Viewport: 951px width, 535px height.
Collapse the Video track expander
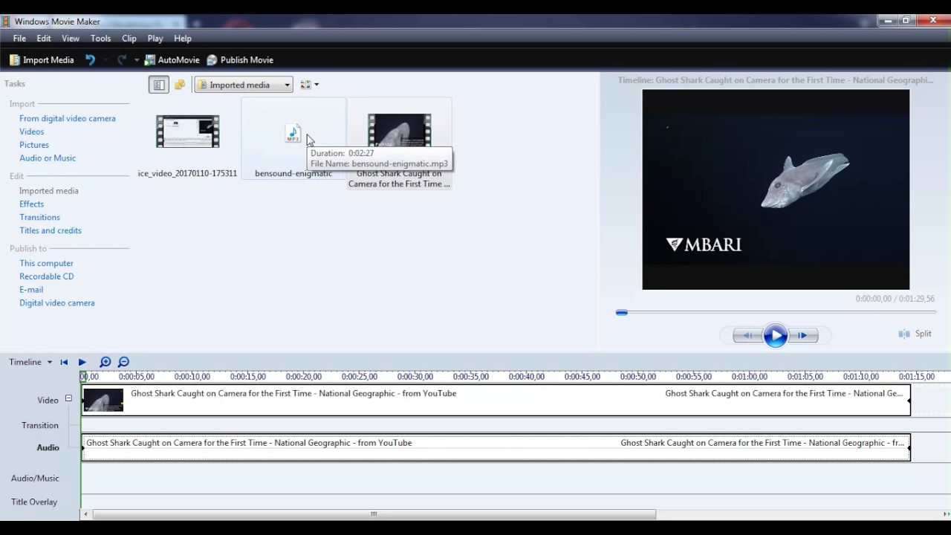(x=68, y=399)
